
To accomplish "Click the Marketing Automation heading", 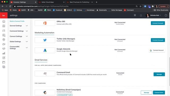I will coord(44,33).
